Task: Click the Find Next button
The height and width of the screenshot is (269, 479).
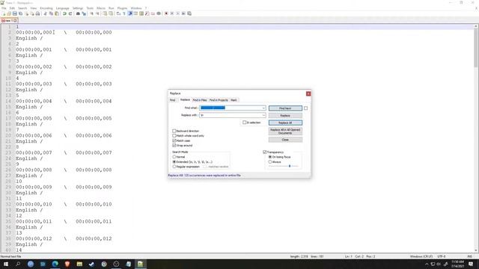Action: click(285, 108)
